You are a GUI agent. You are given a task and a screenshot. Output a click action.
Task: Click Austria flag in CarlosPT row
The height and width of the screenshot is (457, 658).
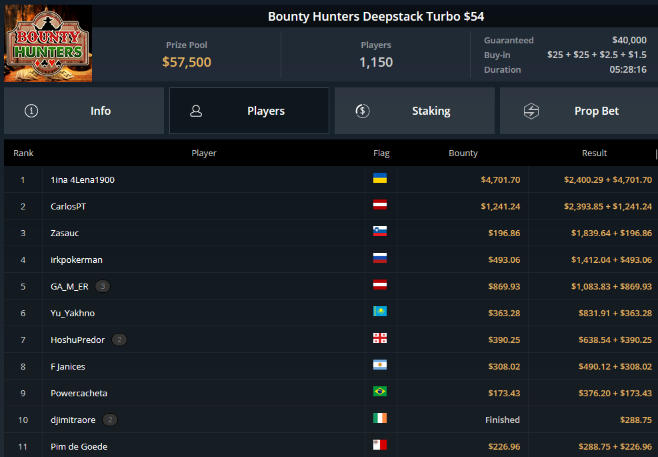click(380, 205)
